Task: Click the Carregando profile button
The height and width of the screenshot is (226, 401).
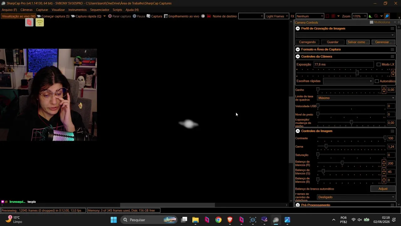Action: pyautogui.click(x=307, y=42)
